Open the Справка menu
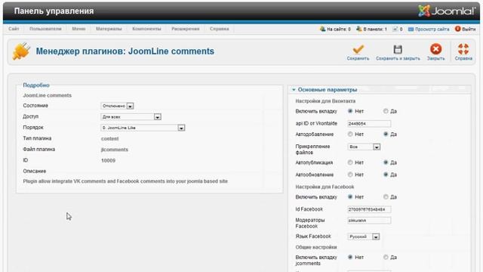The image size is (483, 272). pyautogui.click(x=220, y=29)
